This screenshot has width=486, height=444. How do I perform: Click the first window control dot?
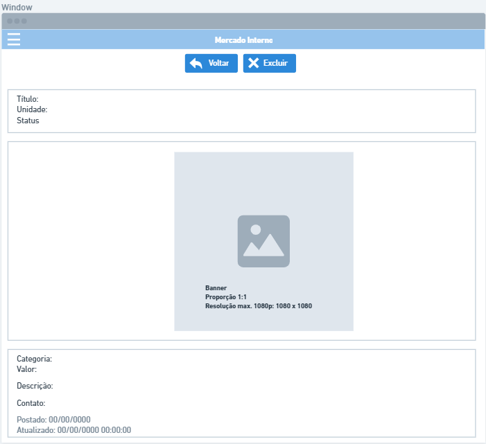[10, 21]
